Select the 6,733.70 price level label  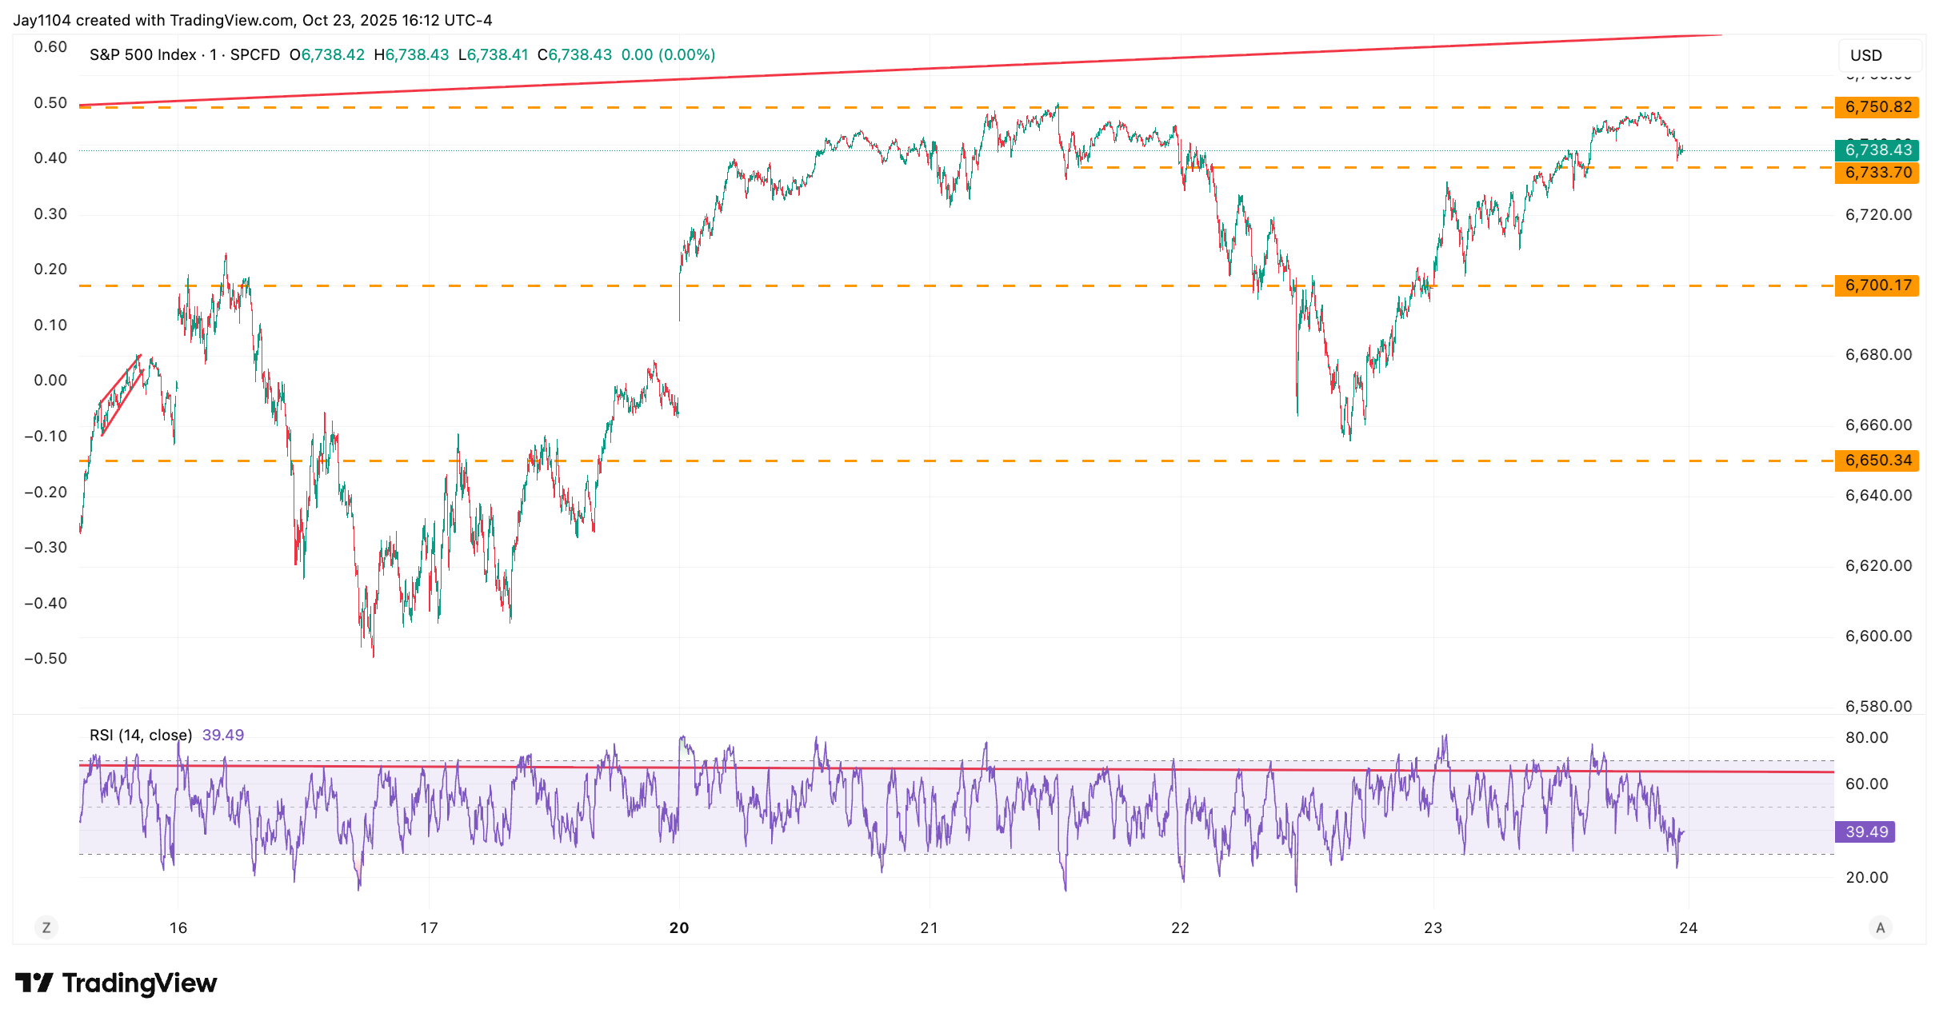click(x=1877, y=173)
